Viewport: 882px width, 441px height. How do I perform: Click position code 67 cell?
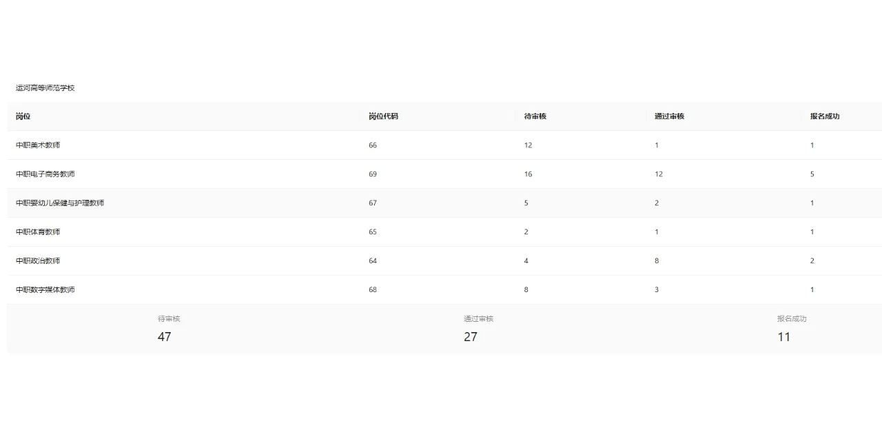pos(373,203)
